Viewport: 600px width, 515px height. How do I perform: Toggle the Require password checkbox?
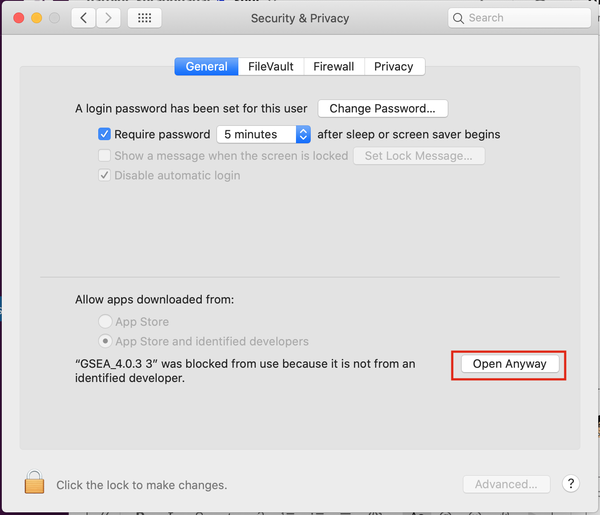(104, 134)
